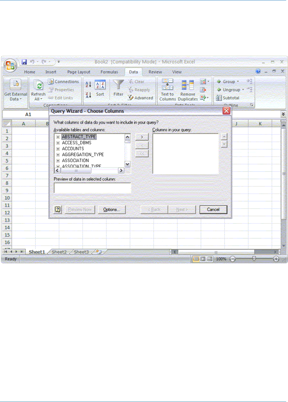Click the tables list right scroll arrow

pos(121,171)
